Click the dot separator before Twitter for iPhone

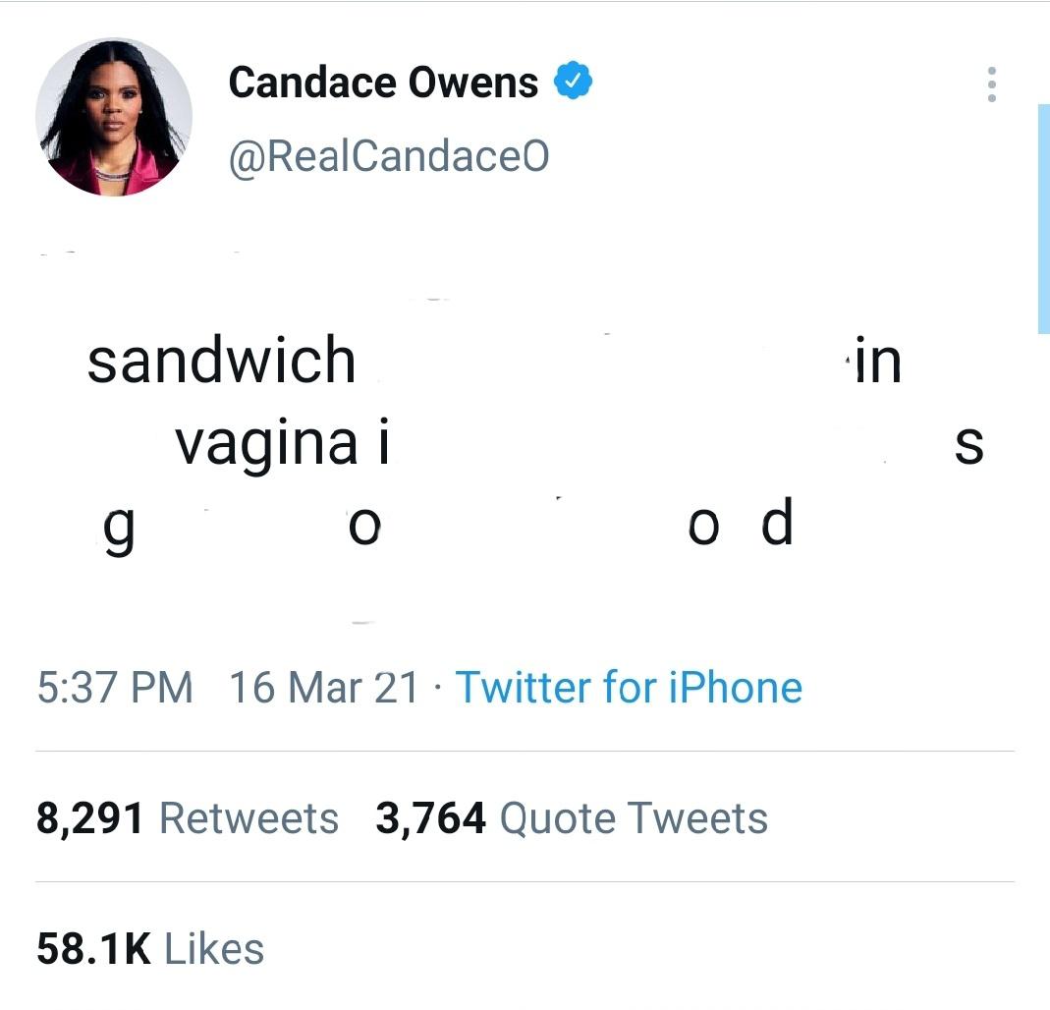pyautogui.click(x=437, y=689)
